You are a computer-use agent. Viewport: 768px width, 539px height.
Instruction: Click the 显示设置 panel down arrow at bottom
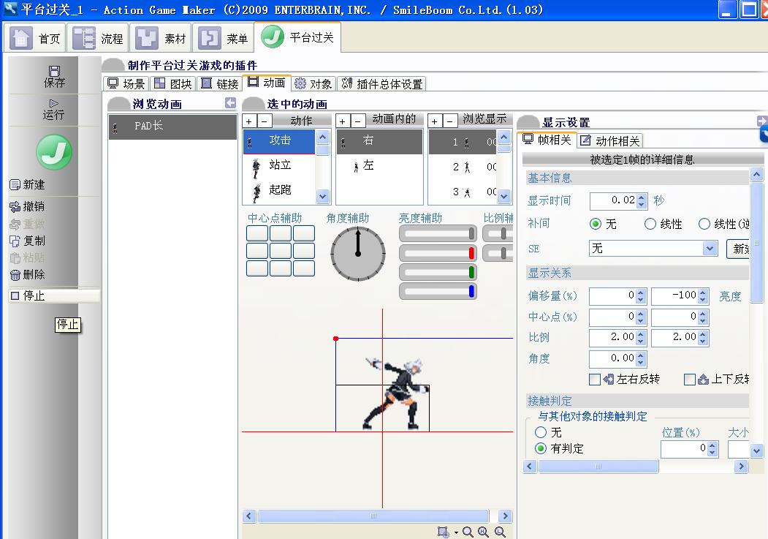point(756,451)
